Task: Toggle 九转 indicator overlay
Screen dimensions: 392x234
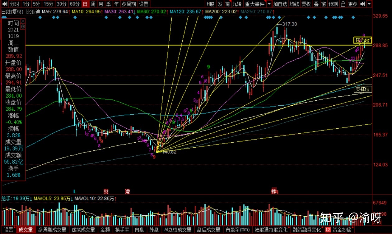Action: 237,4
